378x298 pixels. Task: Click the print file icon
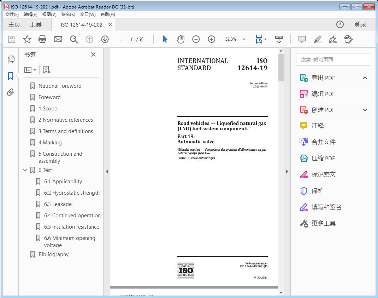(42, 39)
